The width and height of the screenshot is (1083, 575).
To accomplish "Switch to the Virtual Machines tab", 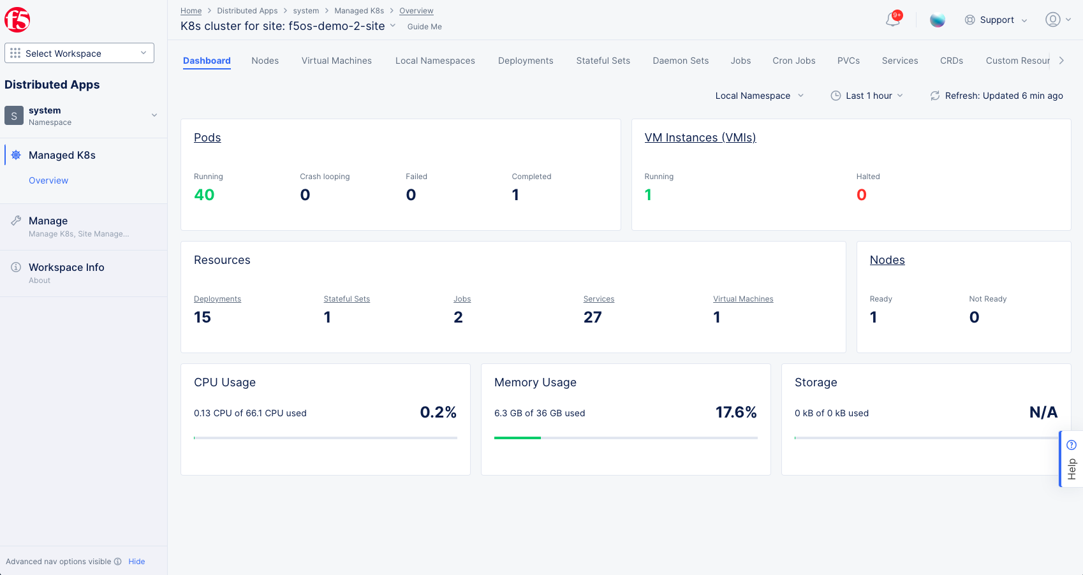I will 337,61.
